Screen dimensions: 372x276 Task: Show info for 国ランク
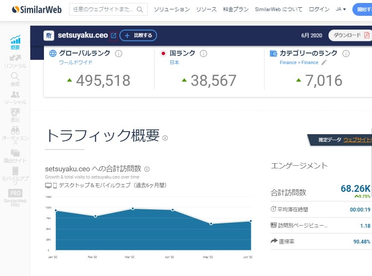(x=203, y=53)
